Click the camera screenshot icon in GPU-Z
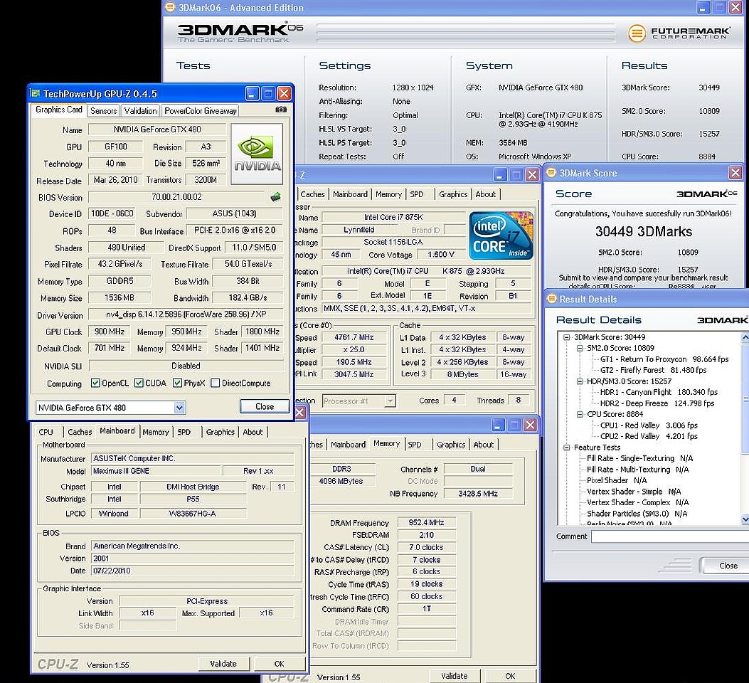 pyautogui.click(x=281, y=110)
